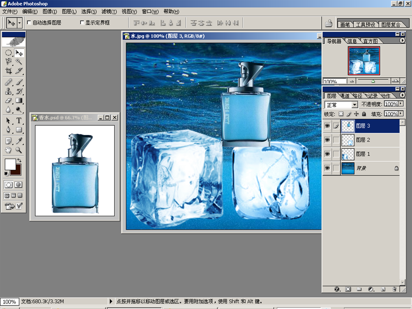Screen dimensions: 412x309
Task: Open status bar info arrow
Action: pos(111,301)
